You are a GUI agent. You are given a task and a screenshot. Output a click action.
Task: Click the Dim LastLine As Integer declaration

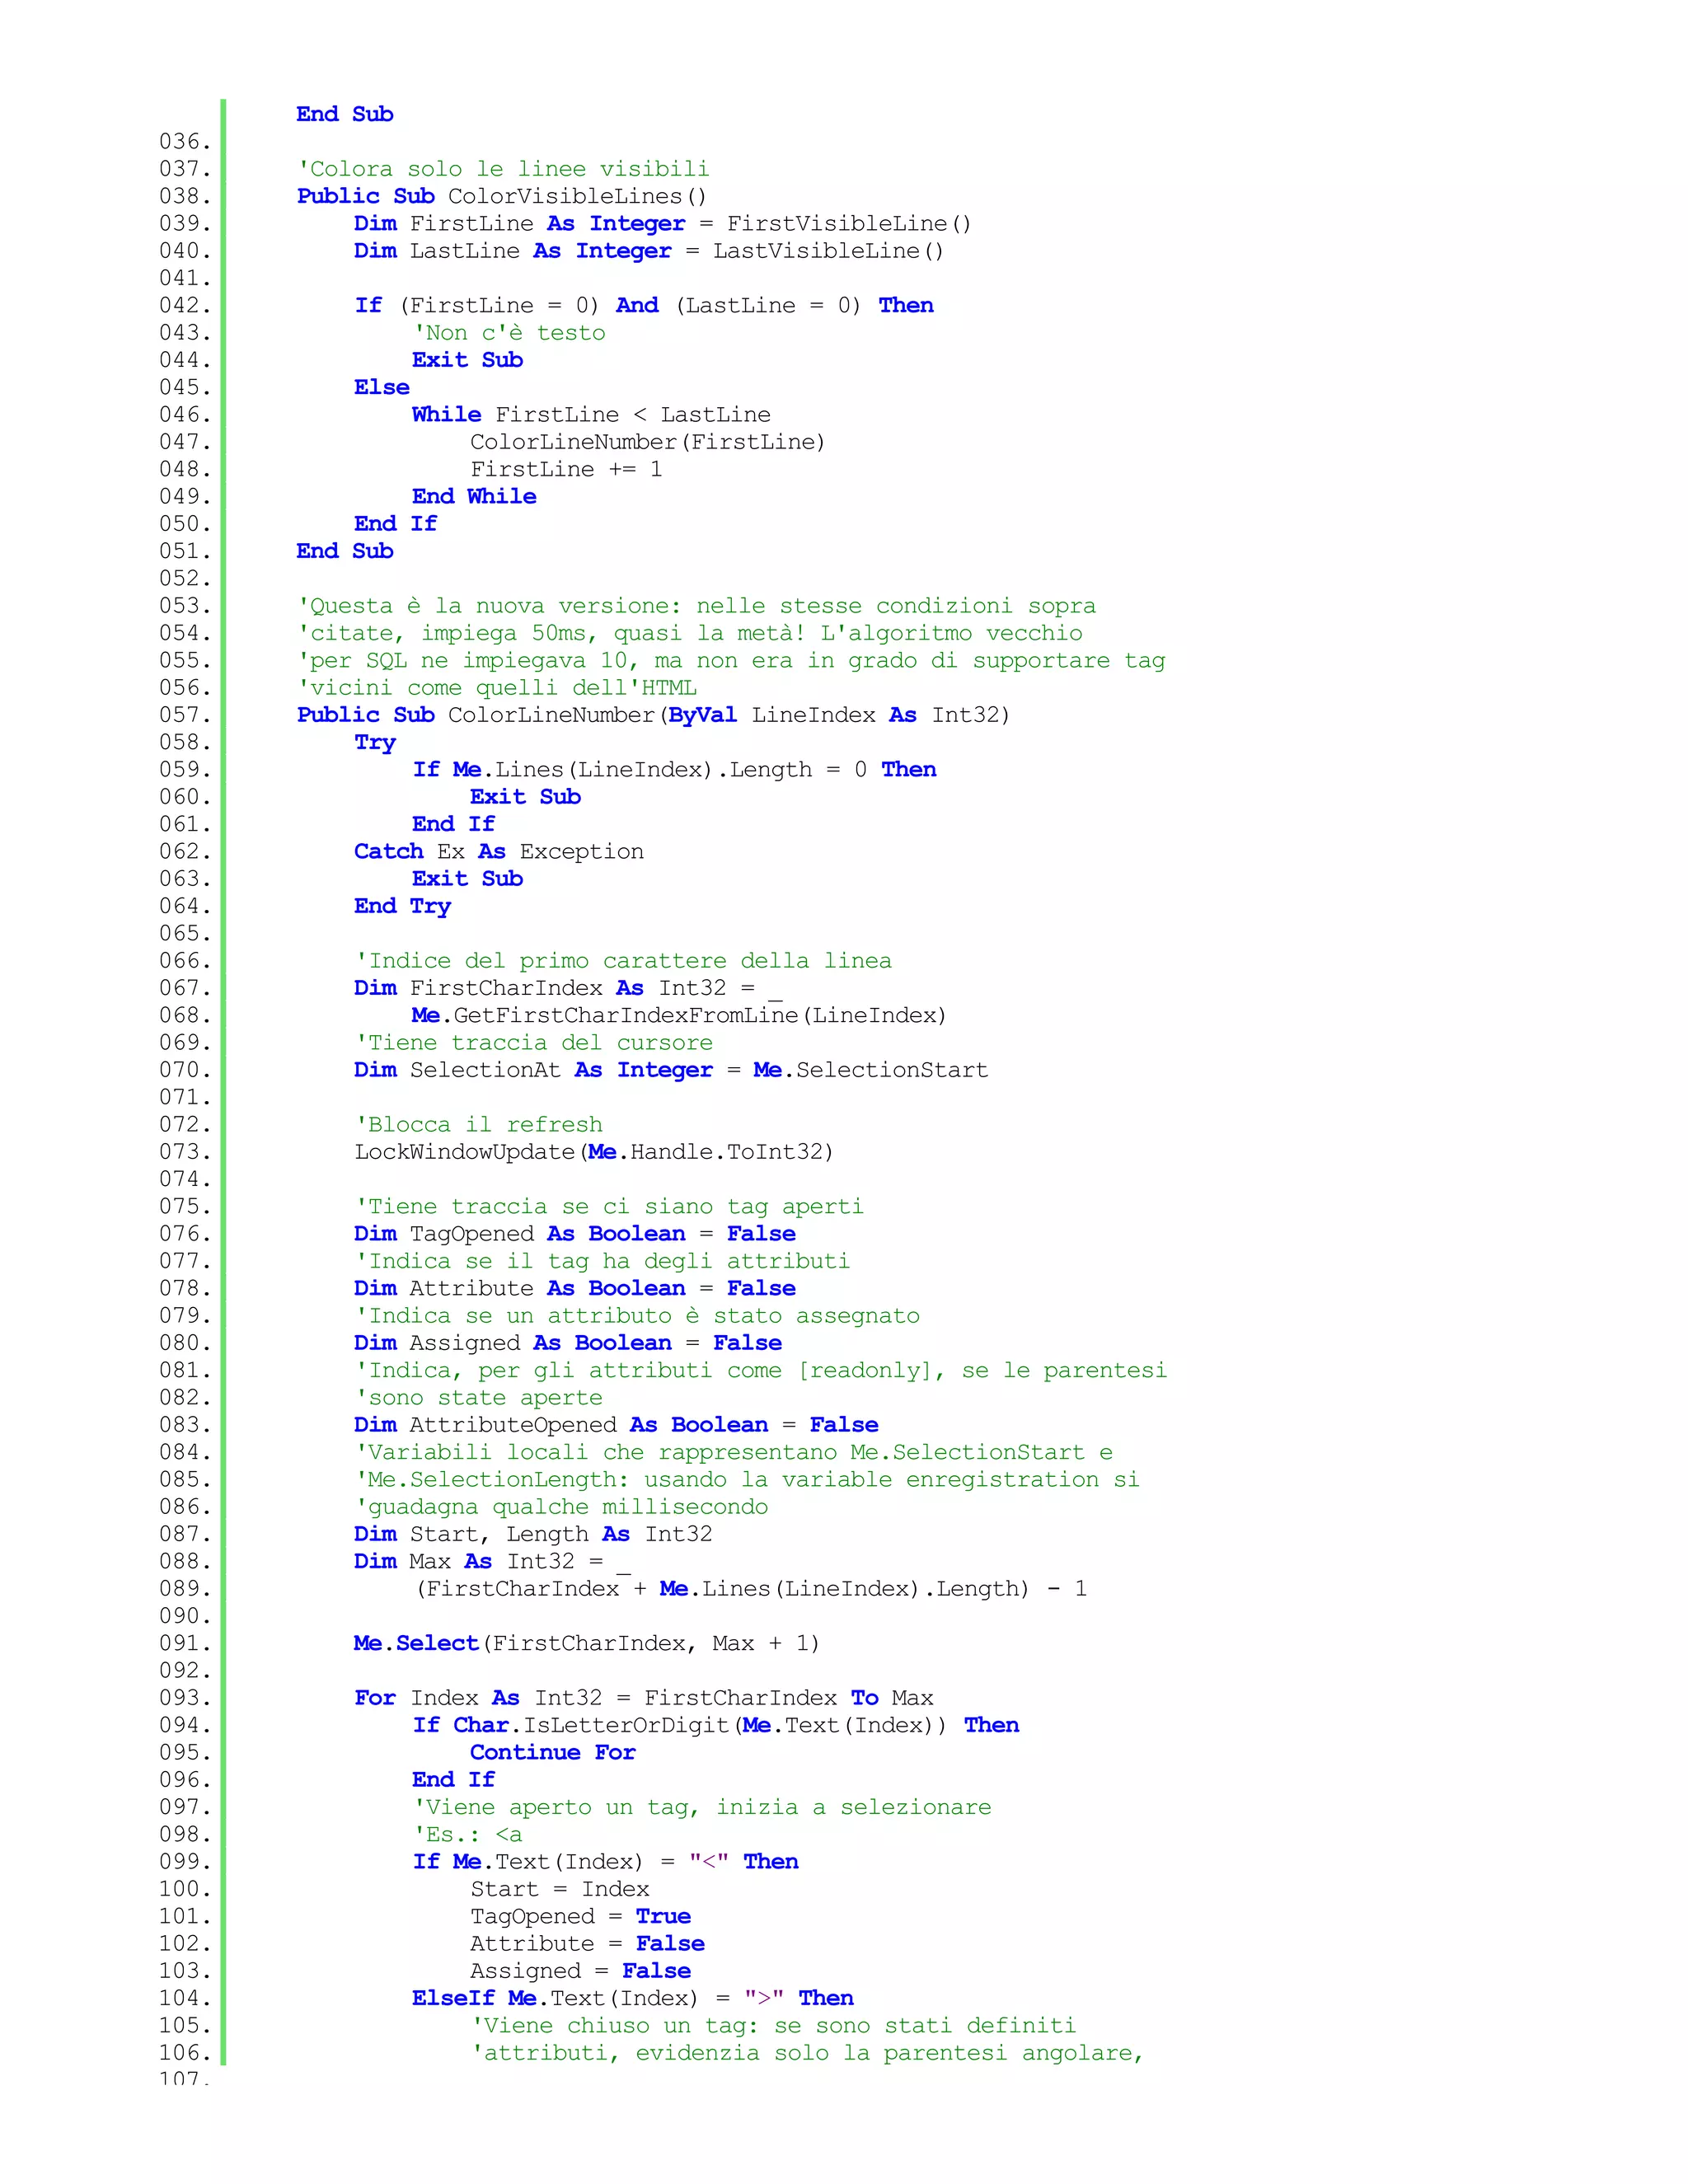[x=649, y=251]
